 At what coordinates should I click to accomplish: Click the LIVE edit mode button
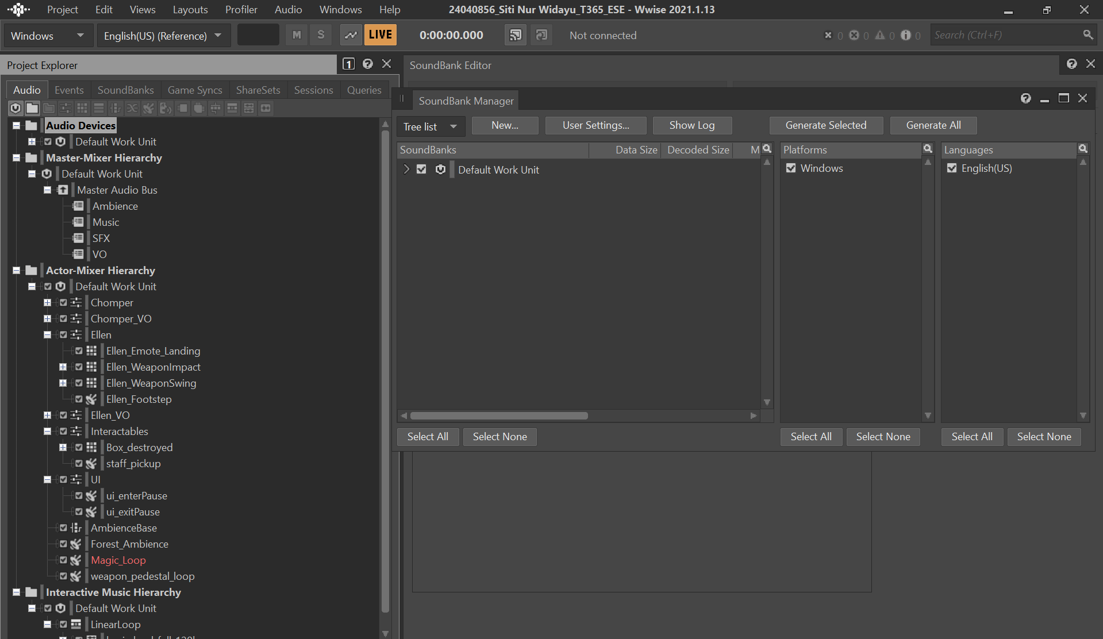[380, 35]
